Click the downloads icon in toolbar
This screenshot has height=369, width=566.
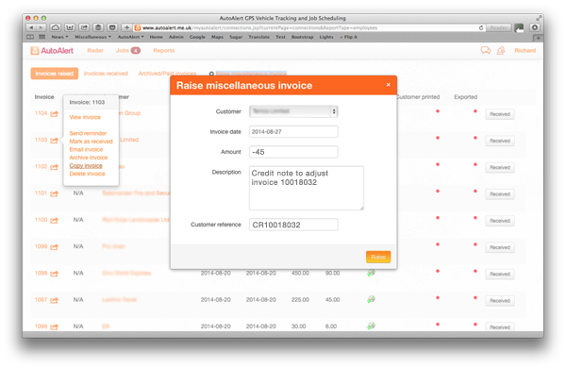coord(535,27)
